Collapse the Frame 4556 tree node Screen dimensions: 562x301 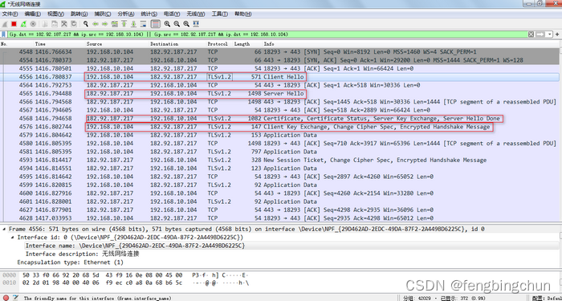click(x=5, y=229)
